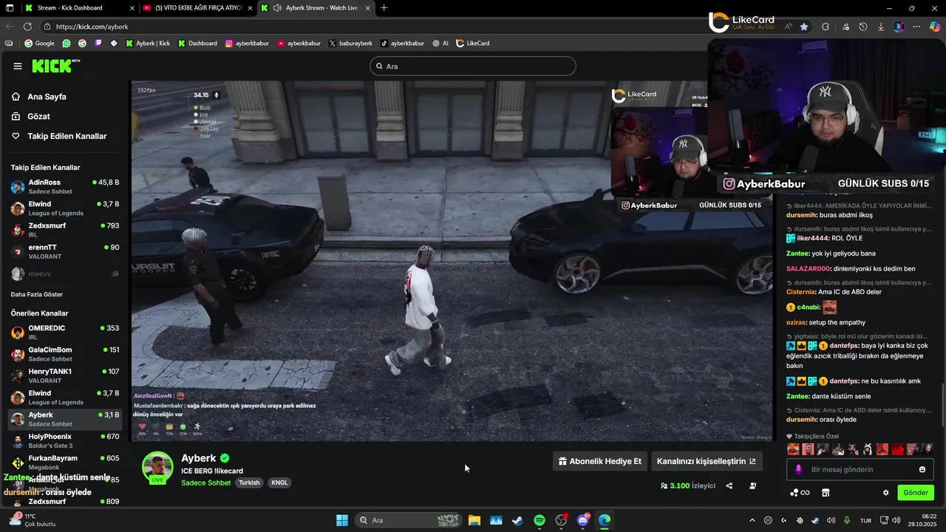Open Steam from taskbar
Screen dimensions: 946x532
[517, 520]
